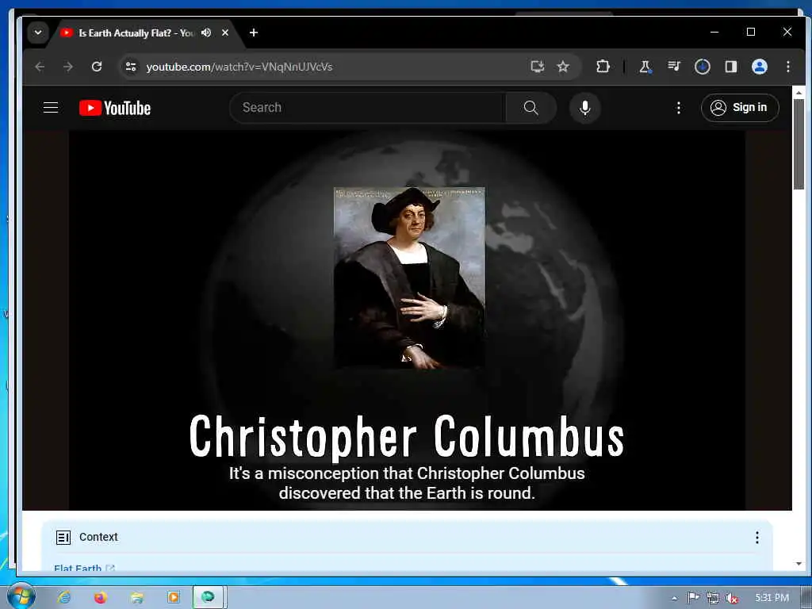This screenshot has width=812, height=609.
Task: Click the Context panel icon
Action: pyautogui.click(x=63, y=538)
